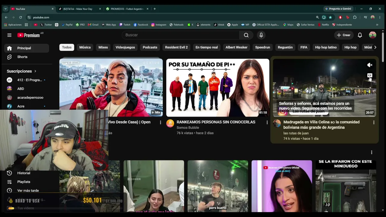Bookmark this page with the star icon
386x217 pixels.
point(331,17)
